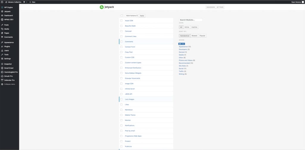Screen dimensions: 305x150
Task: Switch to the Jetpack Settings tab
Action: (220, 7)
